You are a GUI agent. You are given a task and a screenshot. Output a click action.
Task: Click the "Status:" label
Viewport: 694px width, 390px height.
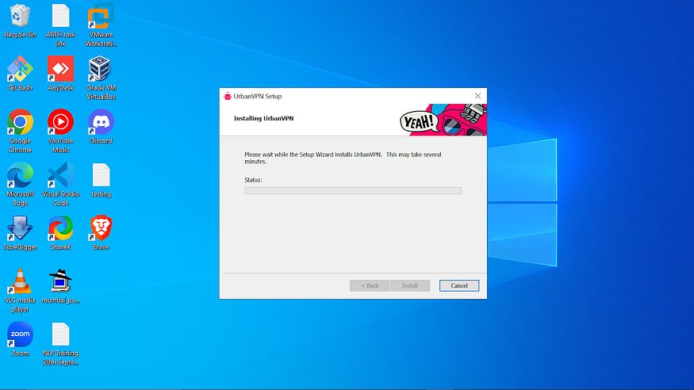click(253, 180)
